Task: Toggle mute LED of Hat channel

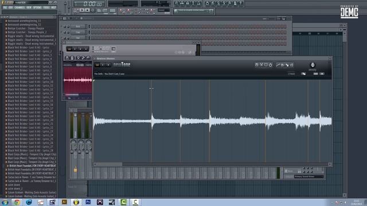Action: (x=62, y=38)
